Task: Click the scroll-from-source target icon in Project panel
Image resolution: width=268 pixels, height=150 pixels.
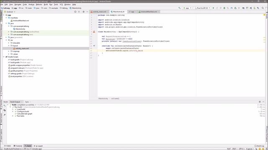Action: click(75, 12)
